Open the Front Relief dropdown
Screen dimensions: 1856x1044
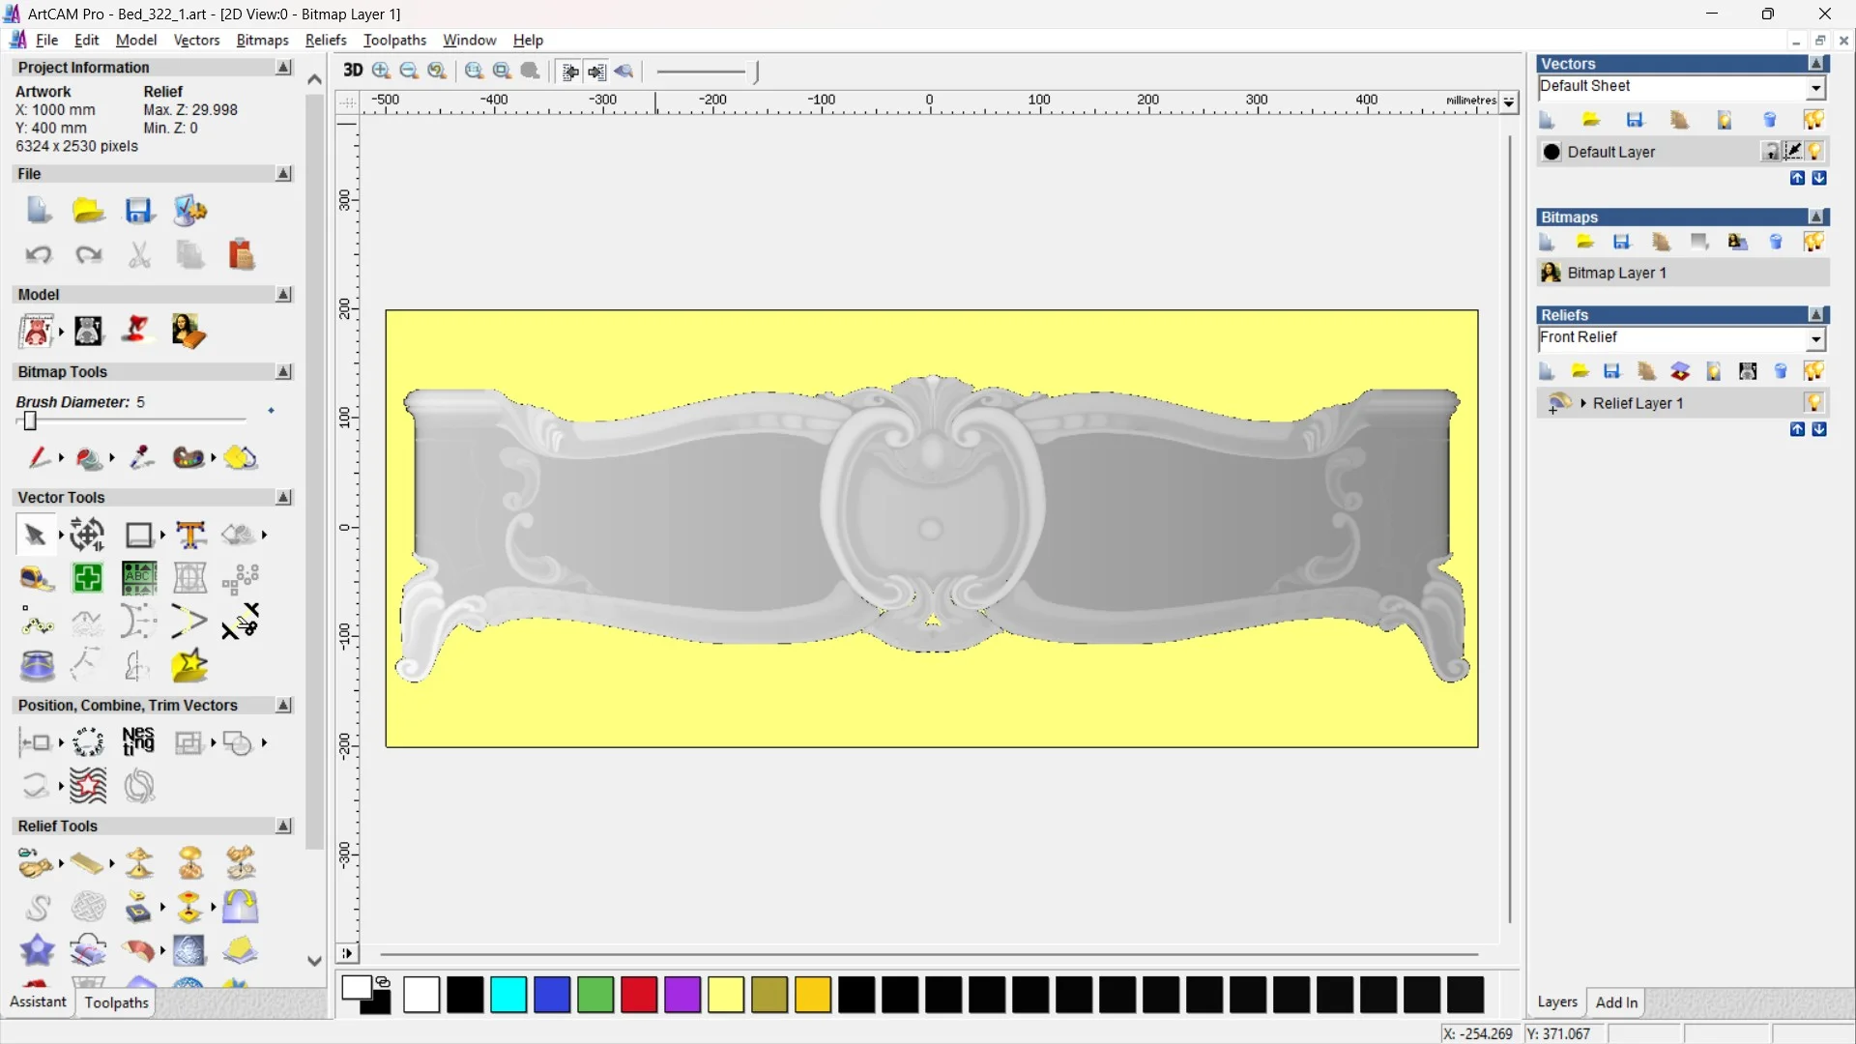[x=1815, y=339]
